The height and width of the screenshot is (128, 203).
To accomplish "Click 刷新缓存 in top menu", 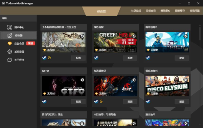I will pos(180,11).
